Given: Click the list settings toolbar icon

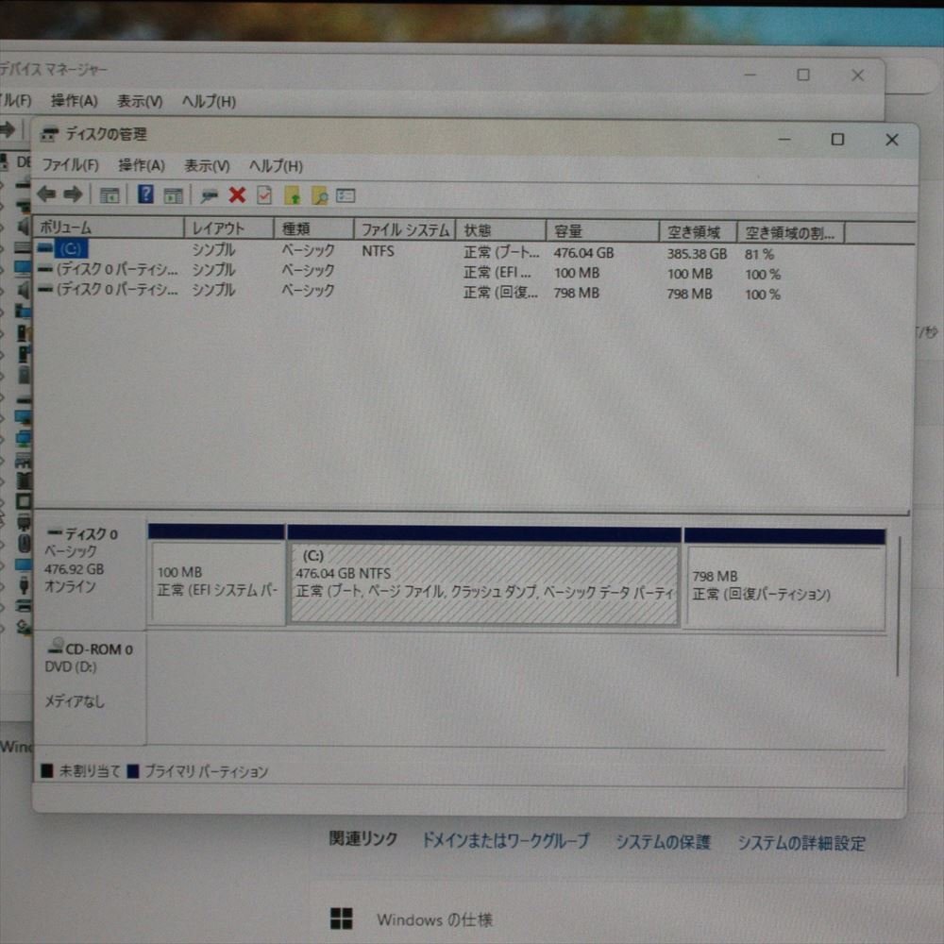Looking at the screenshot, I should (346, 195).
